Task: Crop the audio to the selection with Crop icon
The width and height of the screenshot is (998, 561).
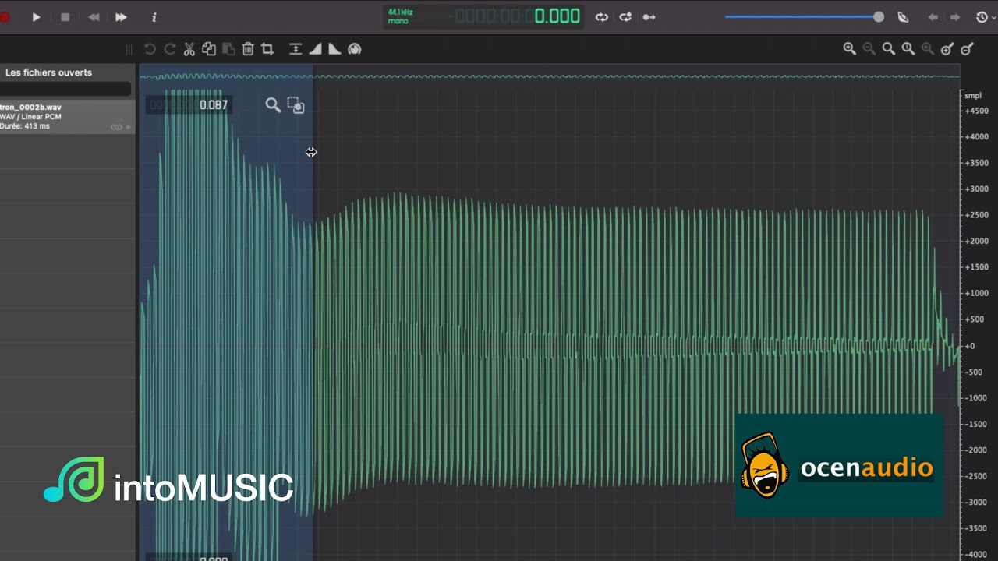Action: pyautogui.click(x=267, y=49)
